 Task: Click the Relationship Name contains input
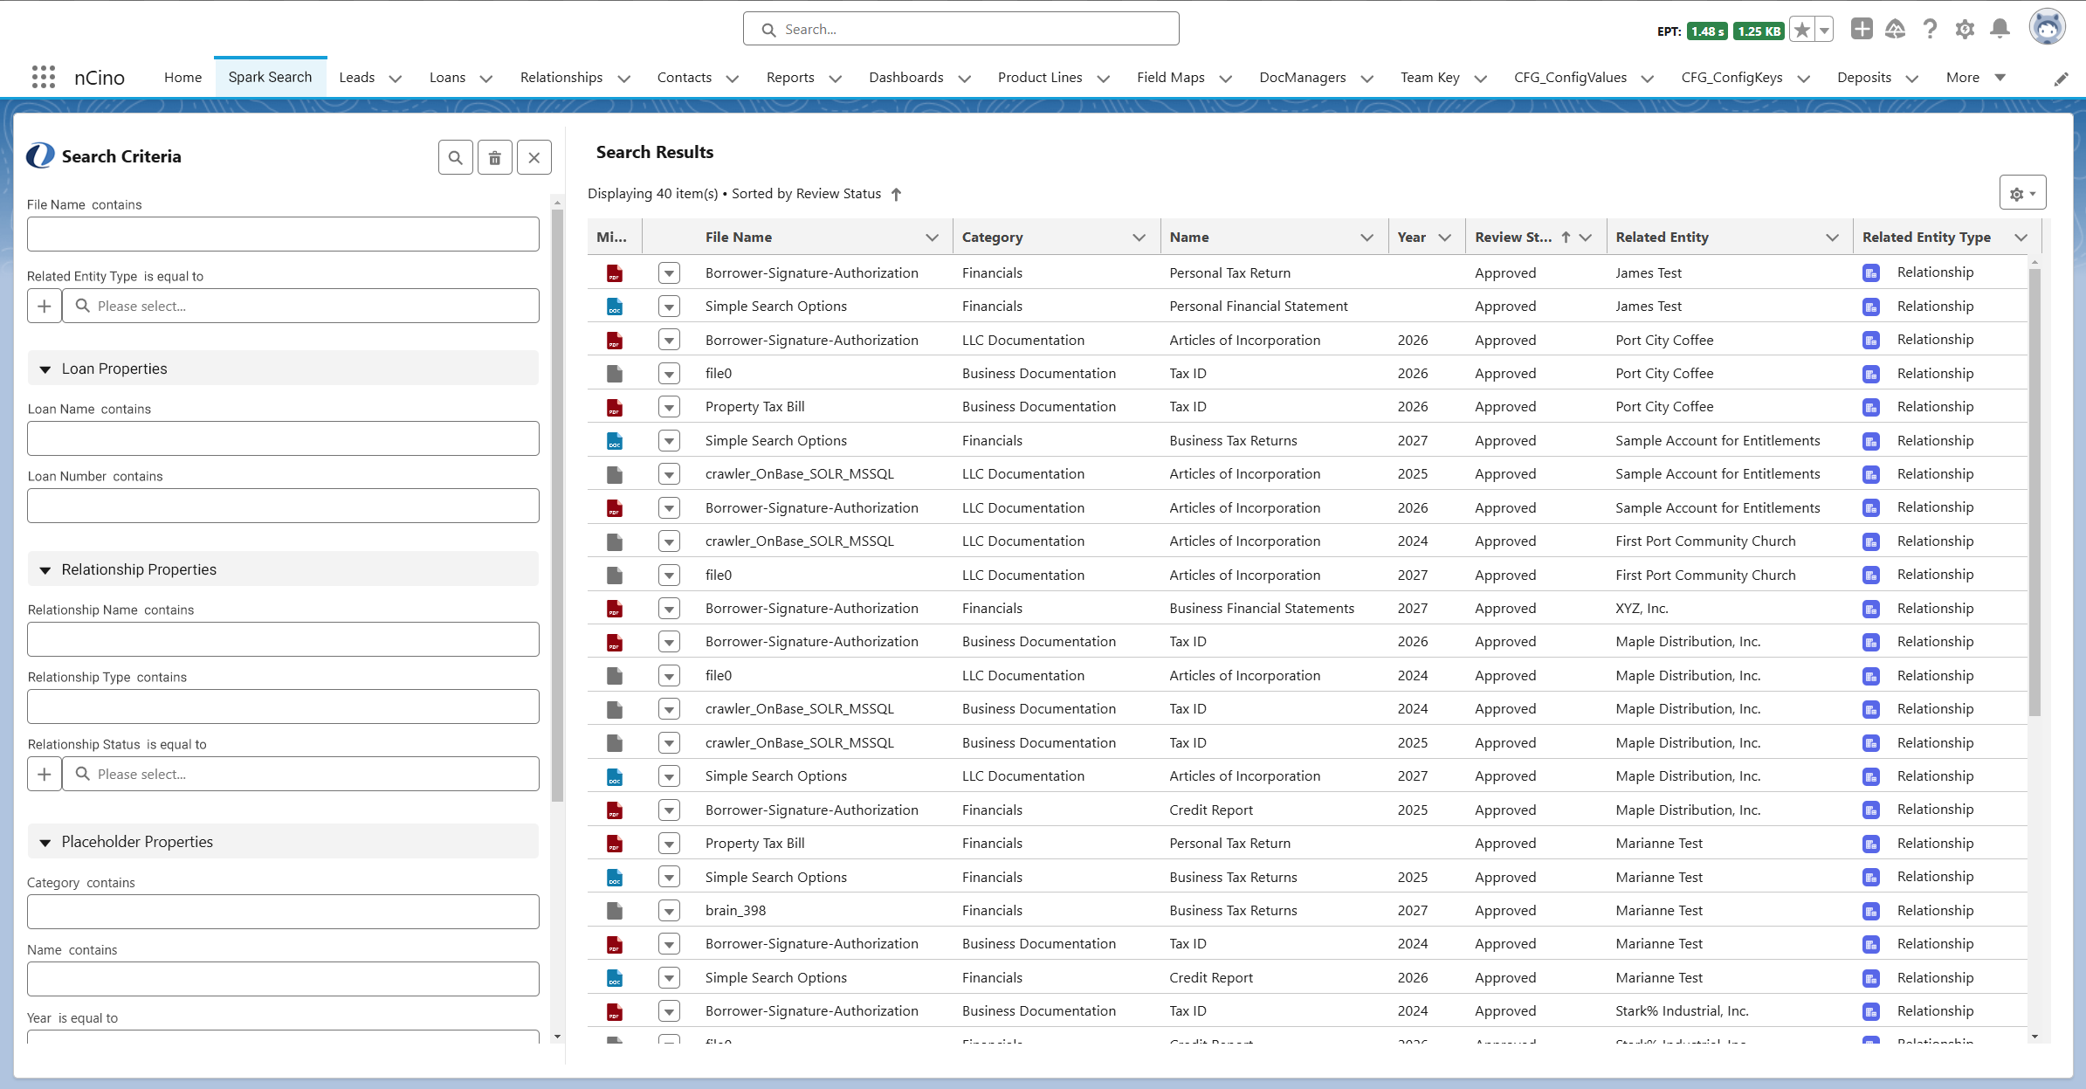pyautogui.click(x=283, y=639)
